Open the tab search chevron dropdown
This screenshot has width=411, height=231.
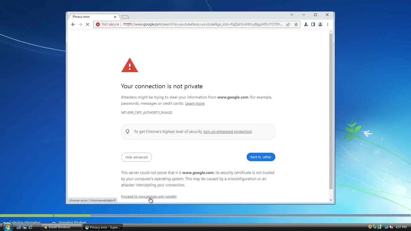tap(292, 15)
